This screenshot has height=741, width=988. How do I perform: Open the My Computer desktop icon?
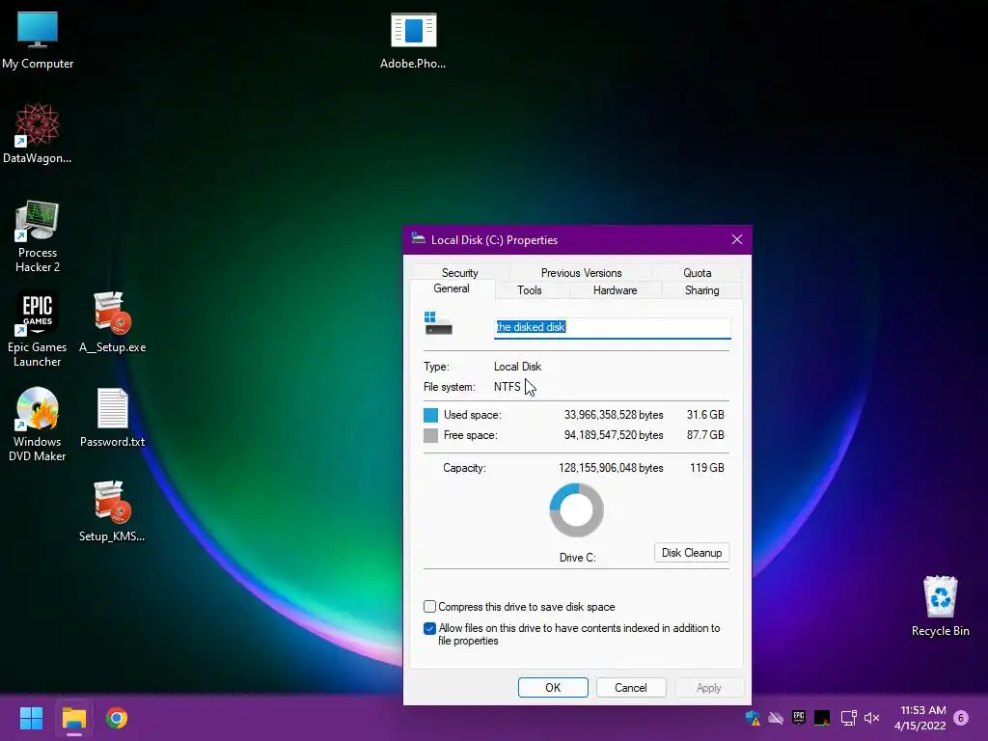[x=38, y=39]
